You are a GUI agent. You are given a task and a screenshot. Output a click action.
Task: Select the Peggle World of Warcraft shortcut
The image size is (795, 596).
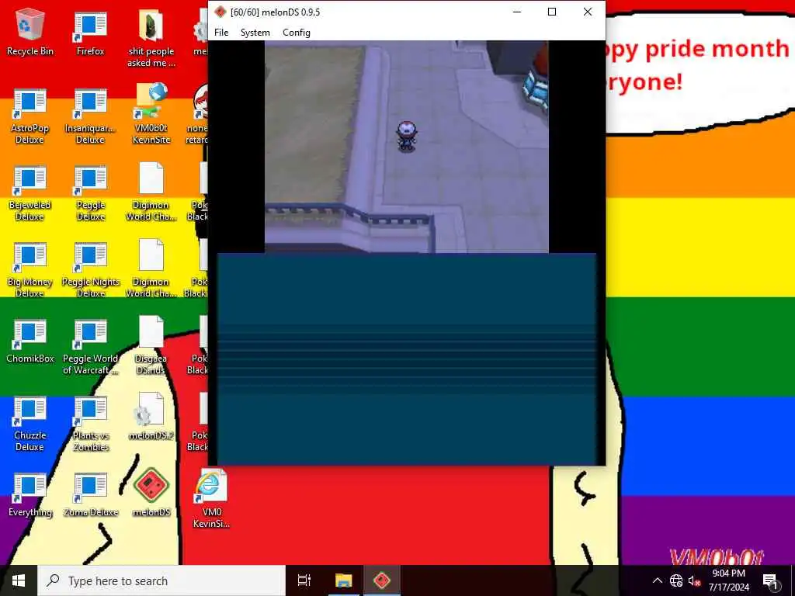[x=90, y=347]
